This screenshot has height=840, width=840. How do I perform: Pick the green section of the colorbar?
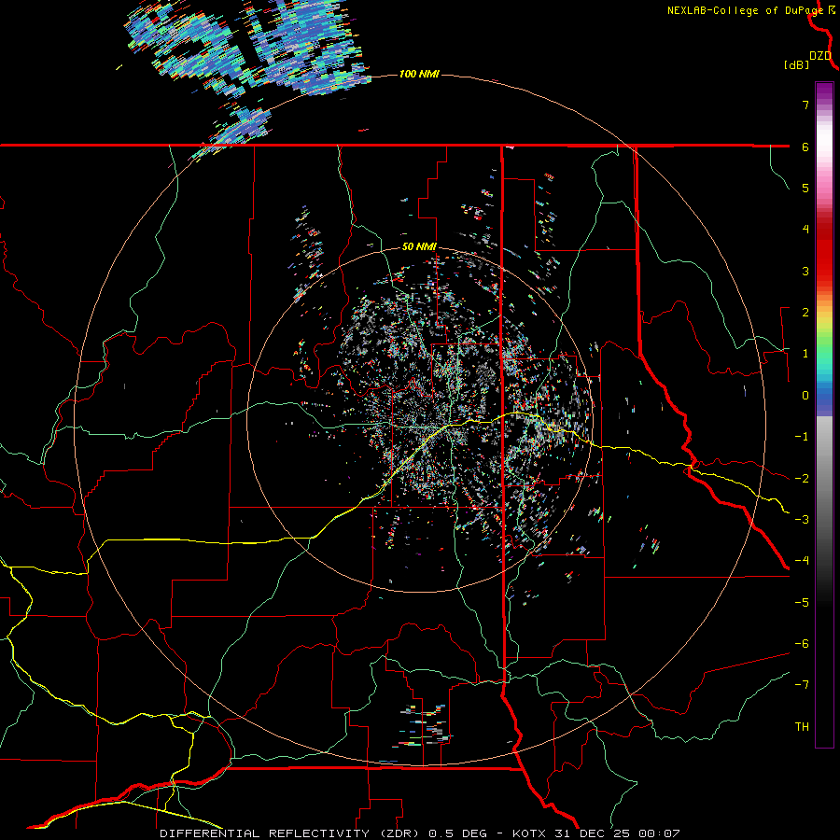click(824, 348)
